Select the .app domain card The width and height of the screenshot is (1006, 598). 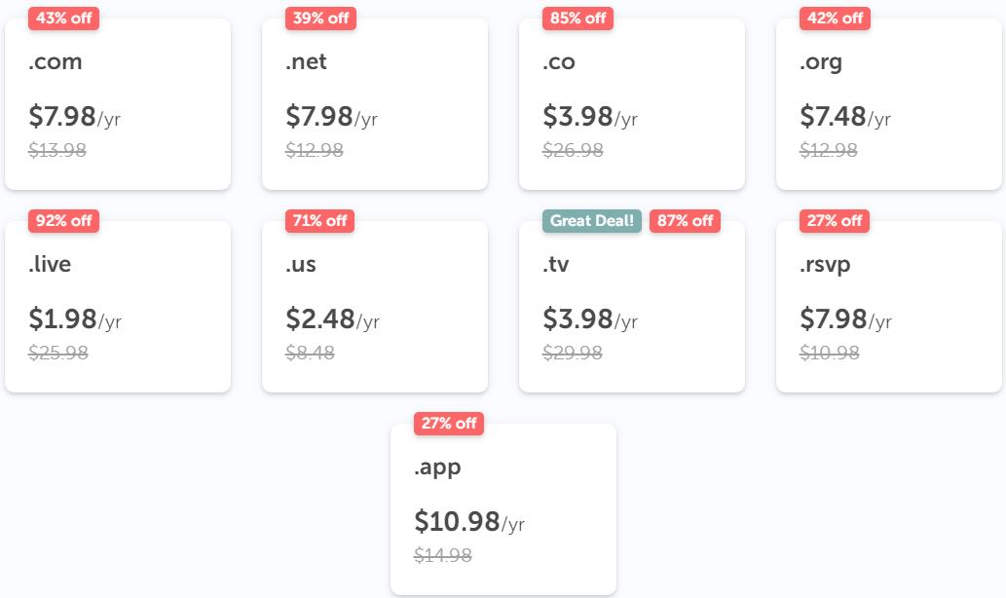pyautogui.click(x=503, y=510)
